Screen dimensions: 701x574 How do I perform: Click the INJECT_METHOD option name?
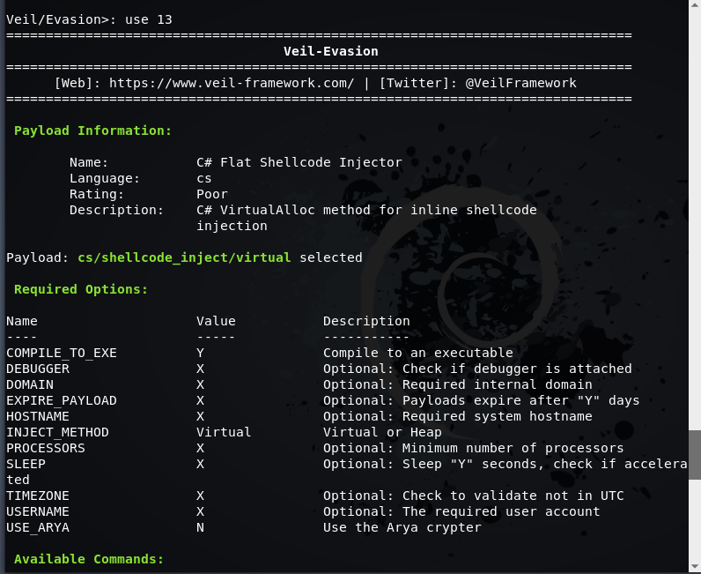coord(57,432)
